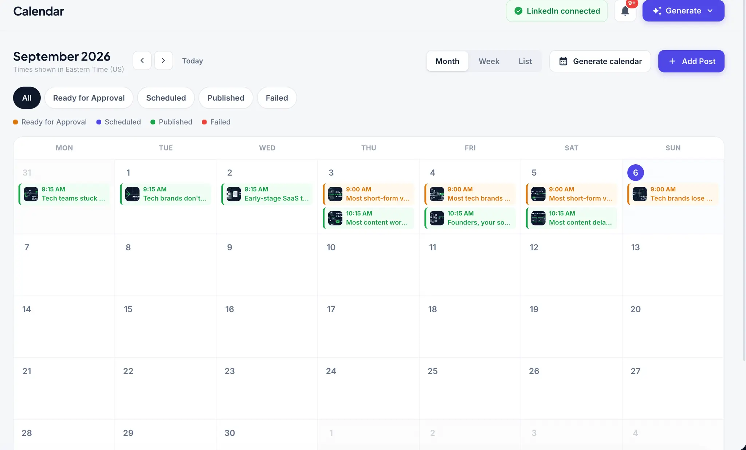Viewport: 746px width, 450px height.
Task: Select day 15 in the calendar
Action: 128,309
